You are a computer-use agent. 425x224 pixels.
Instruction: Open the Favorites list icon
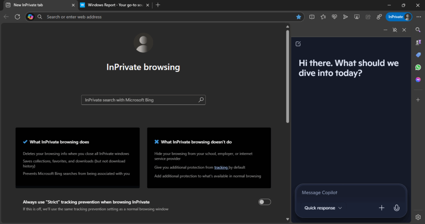click(323, 17)
